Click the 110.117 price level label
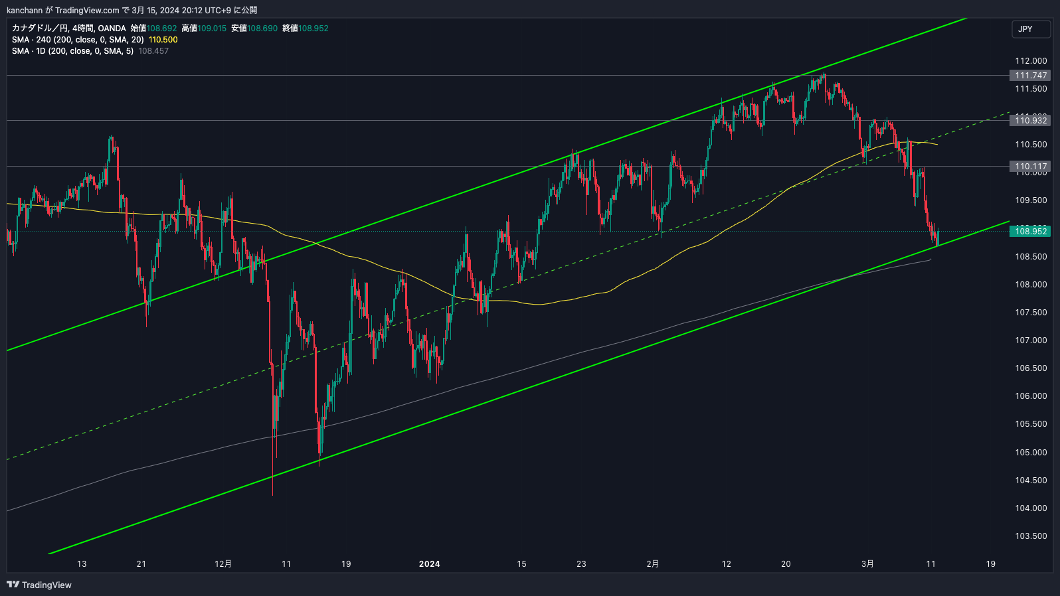 1031,167
